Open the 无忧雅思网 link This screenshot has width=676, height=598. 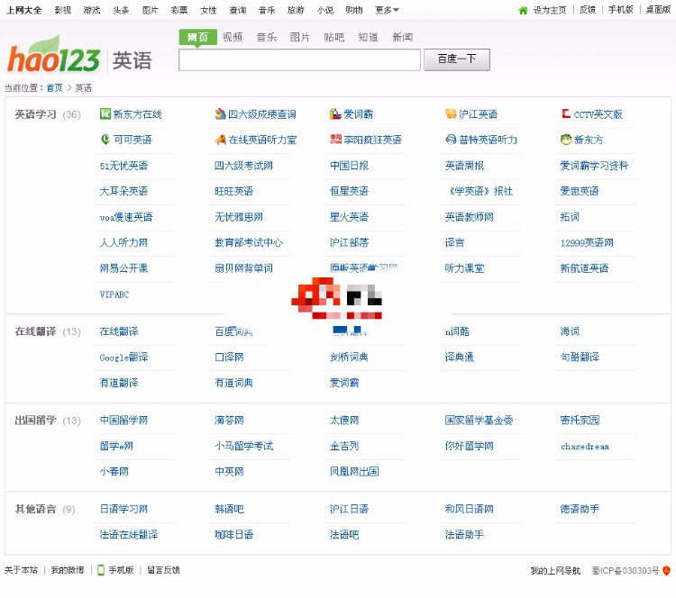click(x=239, y=217)
